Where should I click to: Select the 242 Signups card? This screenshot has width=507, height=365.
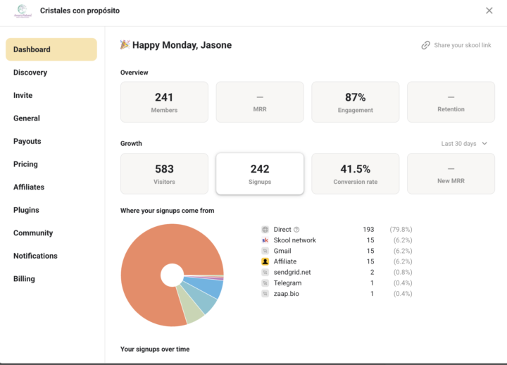[260, 174]
